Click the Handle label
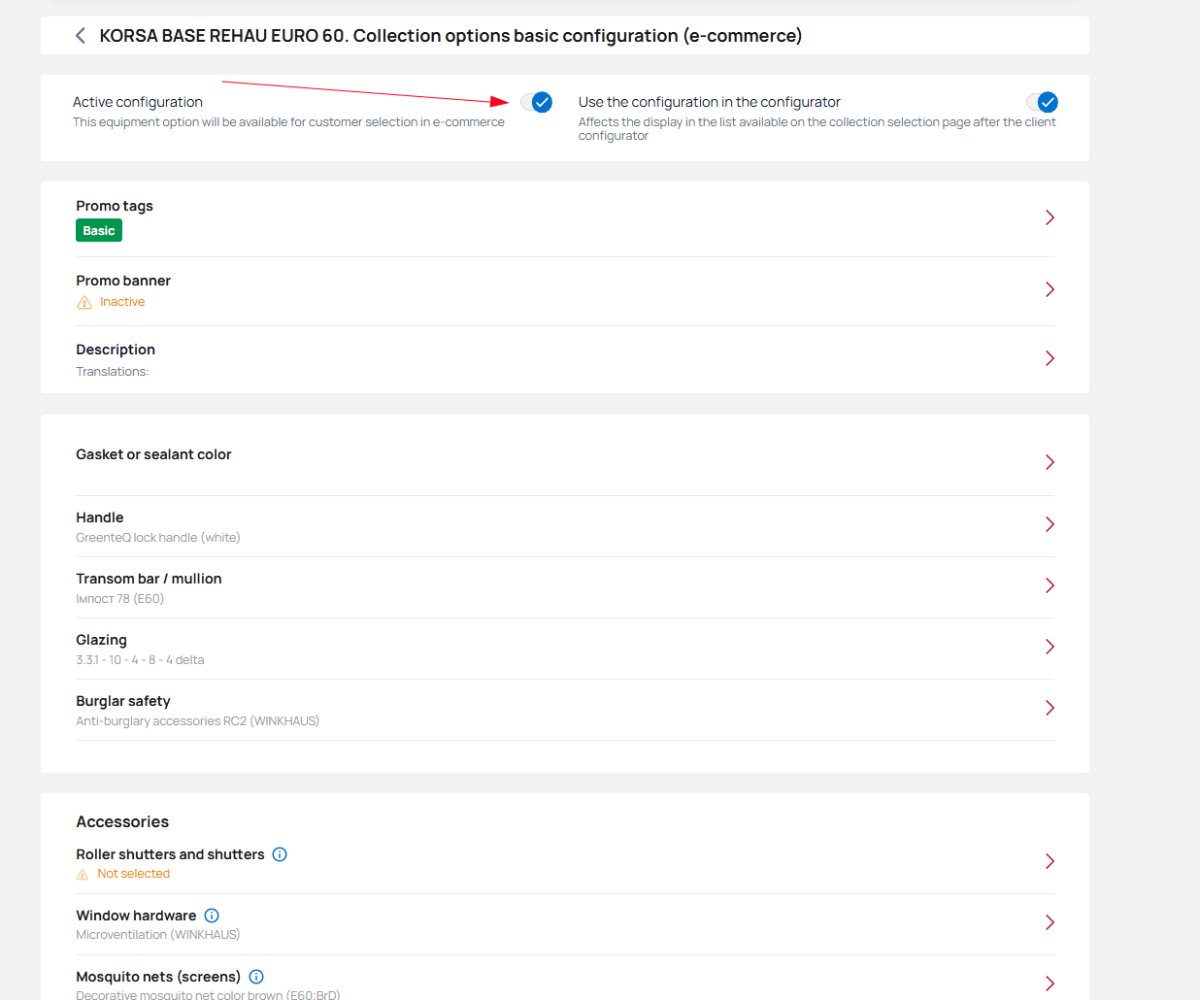Viewport: 1200px width, 1000px height. [100, 517]
